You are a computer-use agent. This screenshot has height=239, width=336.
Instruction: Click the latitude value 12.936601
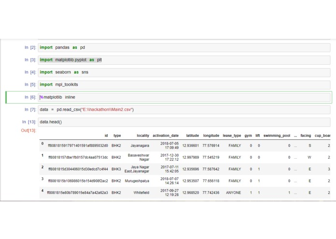pos(190,146)
